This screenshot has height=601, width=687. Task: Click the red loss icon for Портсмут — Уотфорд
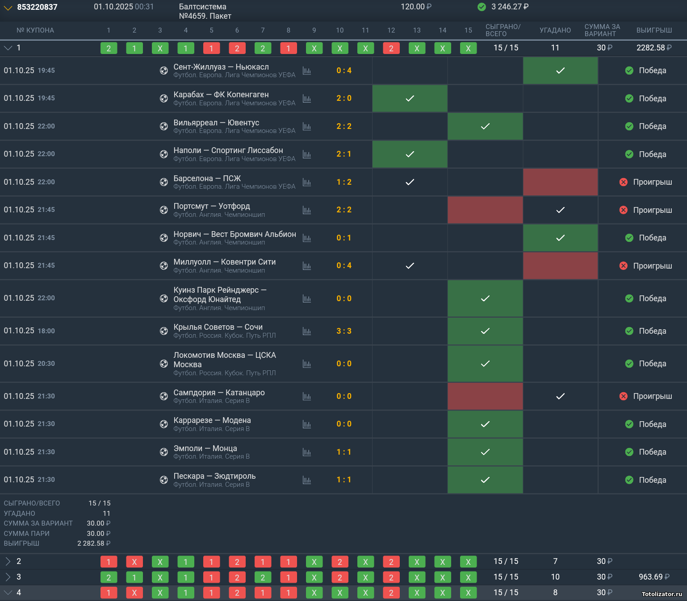[624, 210]
